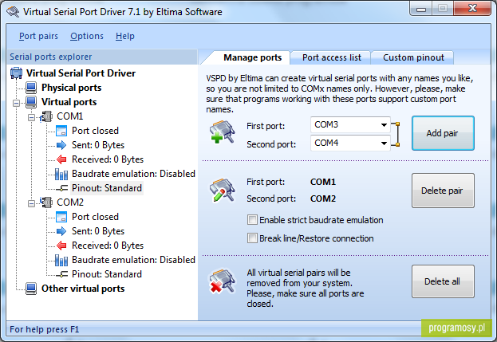Click COM1 blue Sent arrow icon
Screen dimensions: 497x342
tap(61, 145)
